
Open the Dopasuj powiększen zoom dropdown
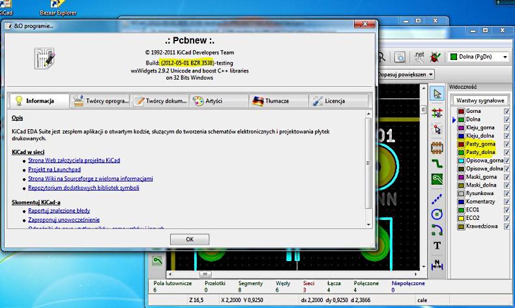(x=405, y=74)
